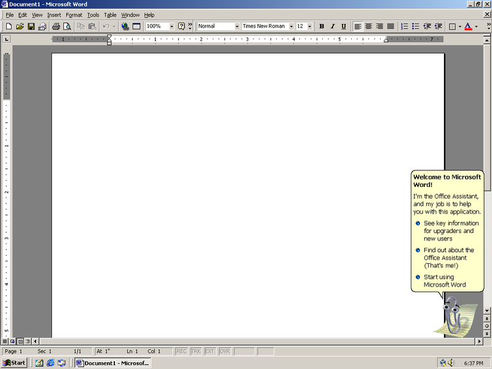
Task: Apply red font color button
Action: 468,26
